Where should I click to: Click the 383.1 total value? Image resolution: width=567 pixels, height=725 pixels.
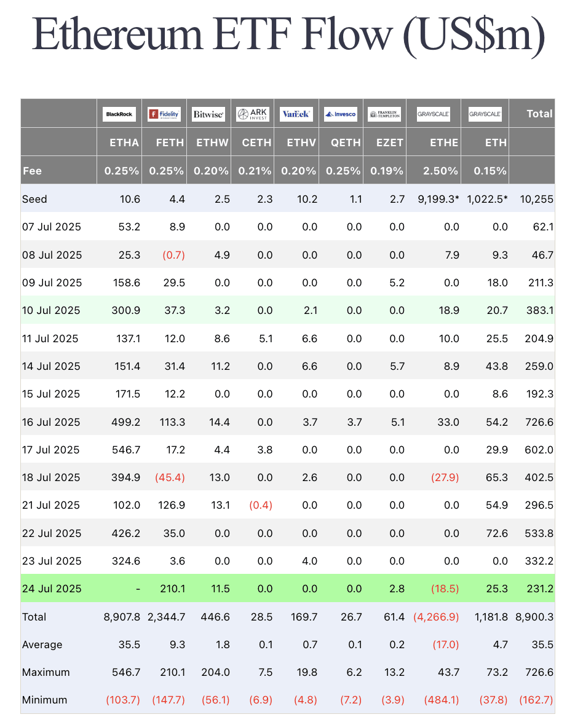pyautogui.click(x=540, y=311)
